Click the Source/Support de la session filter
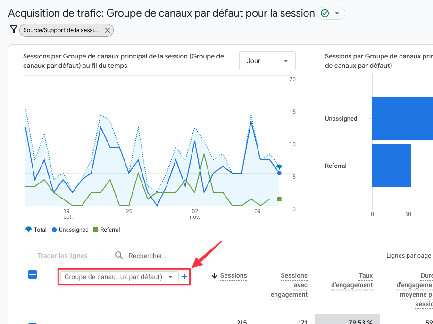433x324 pixels. click(x=61, y=30)
